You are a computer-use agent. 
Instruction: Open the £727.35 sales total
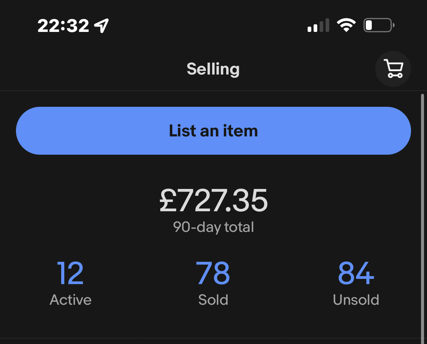pyautogui.click(x=213, y=201)
